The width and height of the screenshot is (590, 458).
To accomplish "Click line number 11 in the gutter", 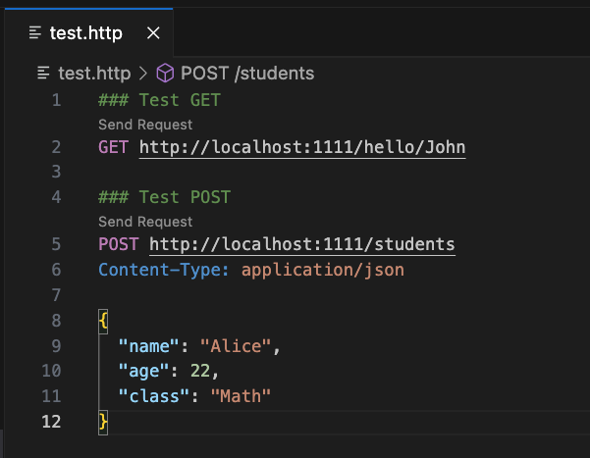I will (52, 396).
